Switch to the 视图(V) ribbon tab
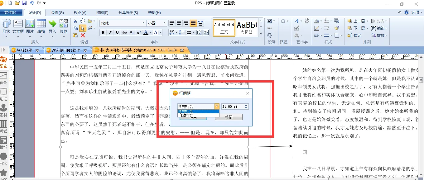This screenshot has width=424, height=180. click(x=80, y=12)
